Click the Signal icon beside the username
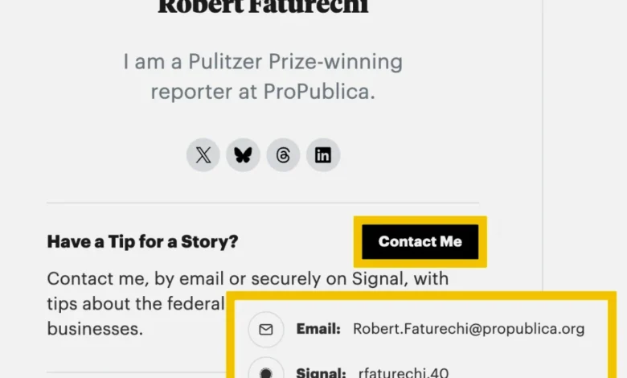The width and height of the screenshot is (627, 378). [266, 372]
